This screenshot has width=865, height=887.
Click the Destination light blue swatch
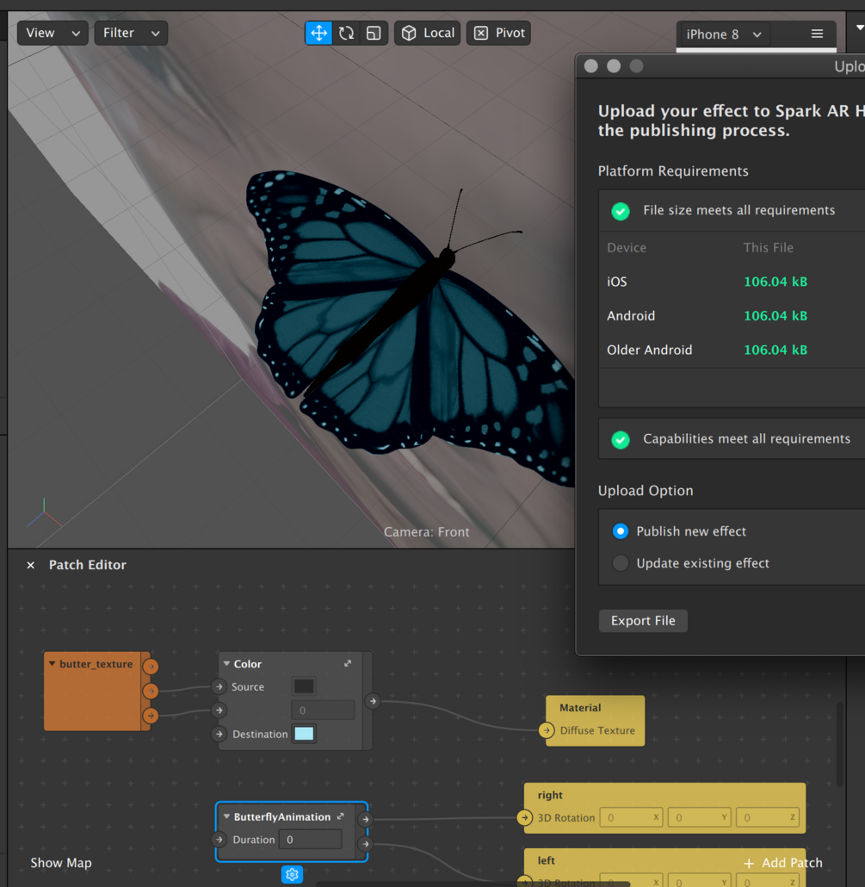click(x=304, y=734)
